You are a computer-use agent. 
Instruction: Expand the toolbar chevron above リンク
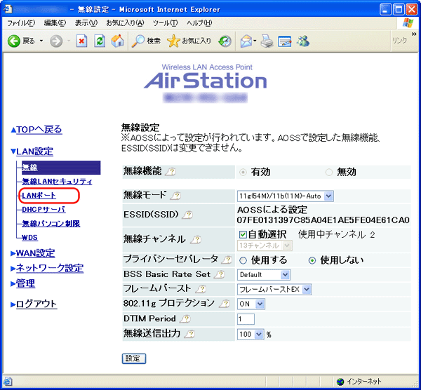tap(414, 34)
